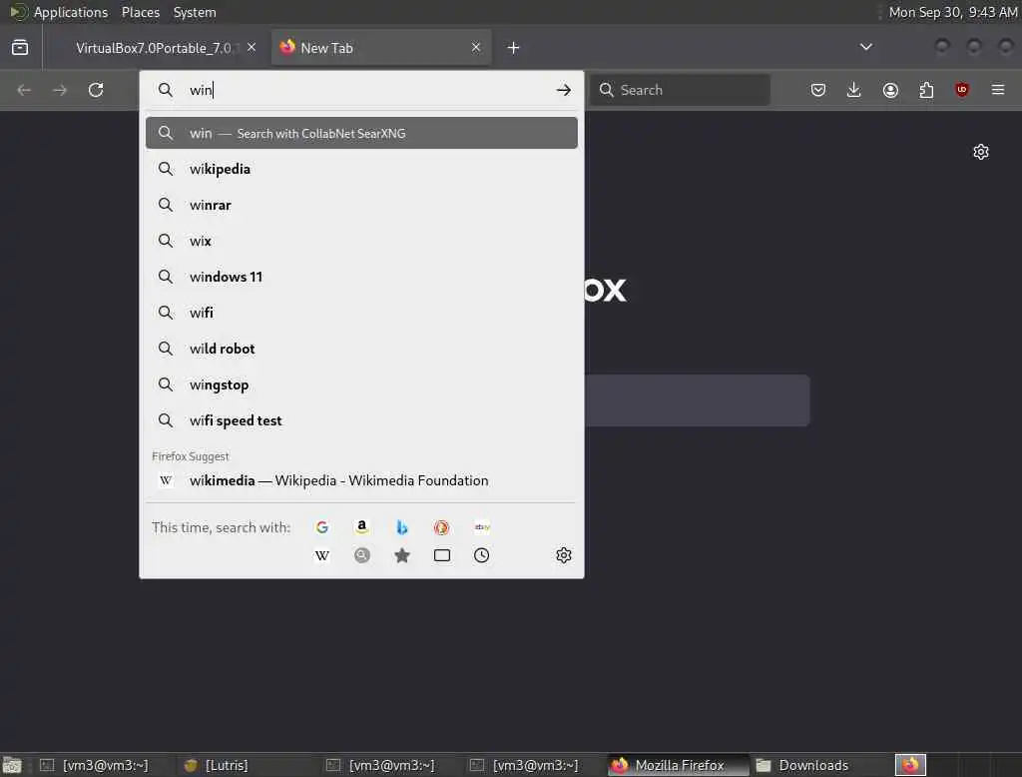
Task: Open the Extensions puzzle icon
Action: click(x=926, y=90)
